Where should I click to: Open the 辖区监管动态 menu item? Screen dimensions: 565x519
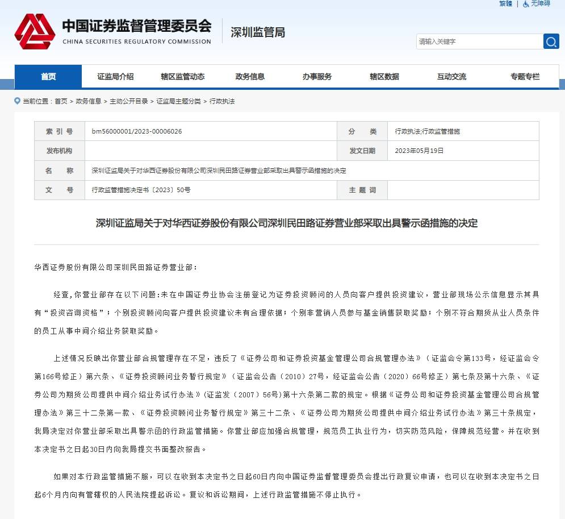coord(183,77)
